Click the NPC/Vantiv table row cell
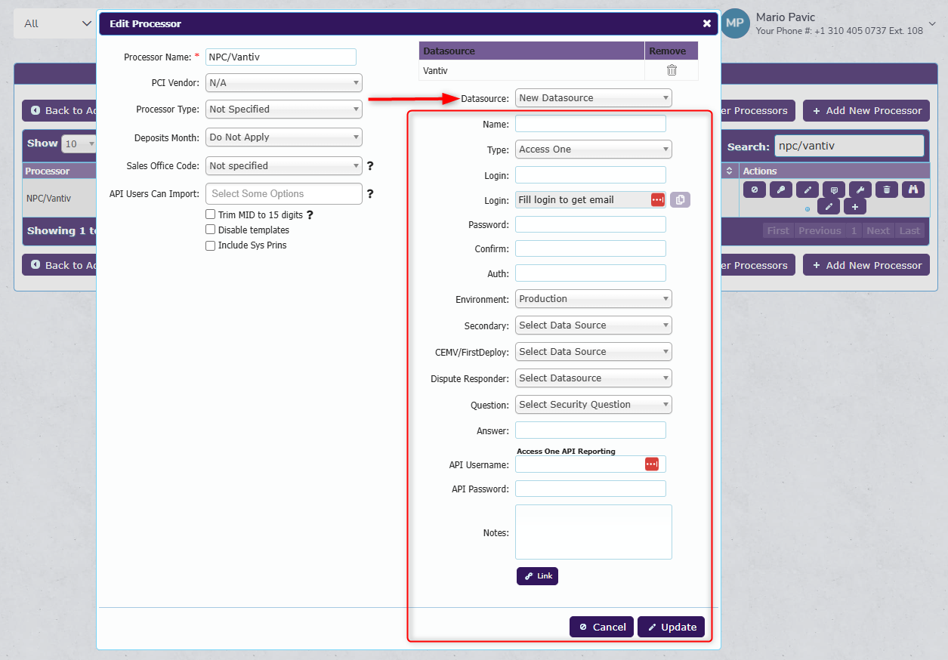 (60, 198)
